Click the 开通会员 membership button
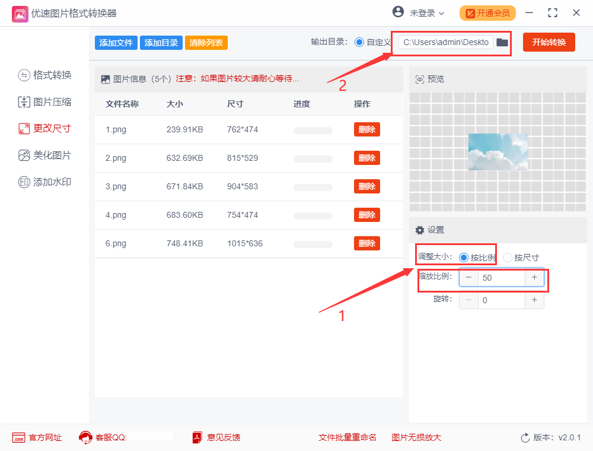 tap(487, 13)
